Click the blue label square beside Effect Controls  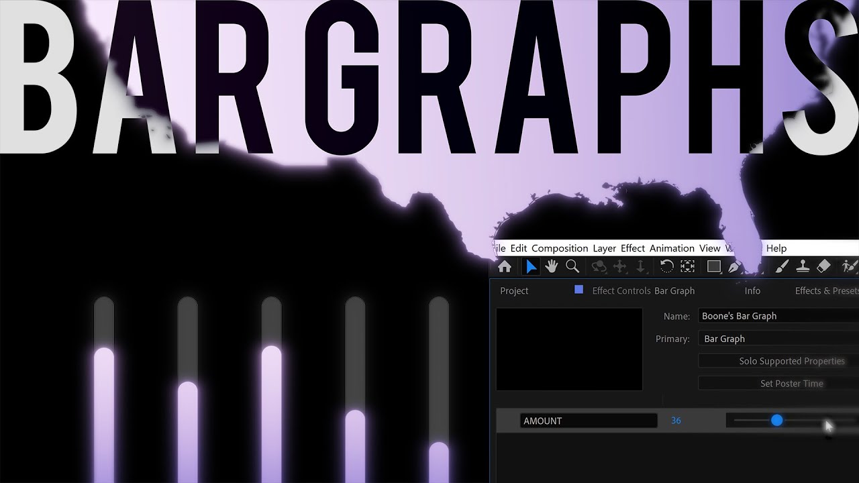[578, 290]
